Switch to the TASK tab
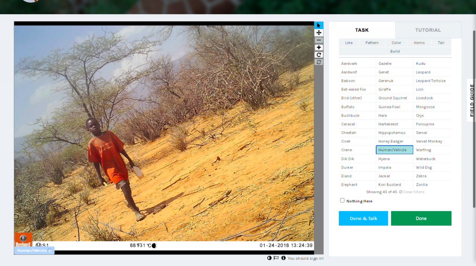Image resolution: width=476 pixels, height=266 pixels. (x=362, y=30)
